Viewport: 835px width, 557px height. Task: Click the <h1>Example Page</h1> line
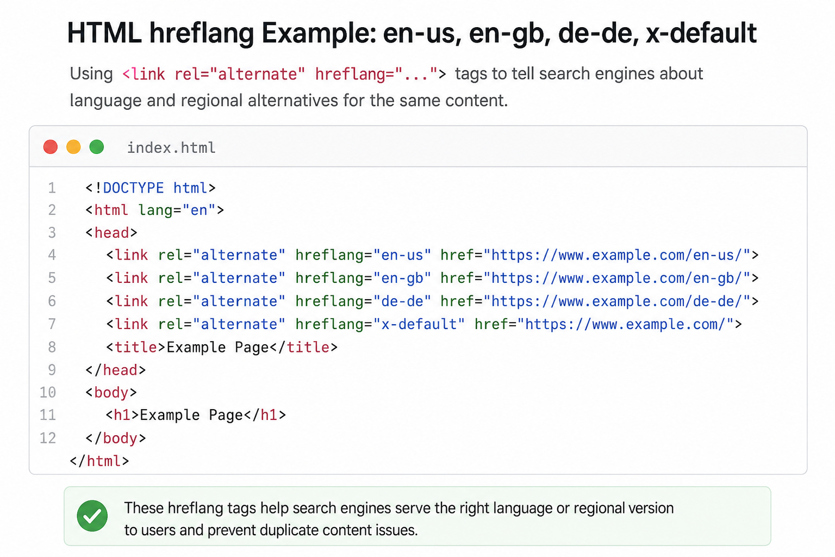[x=196, y=415]
